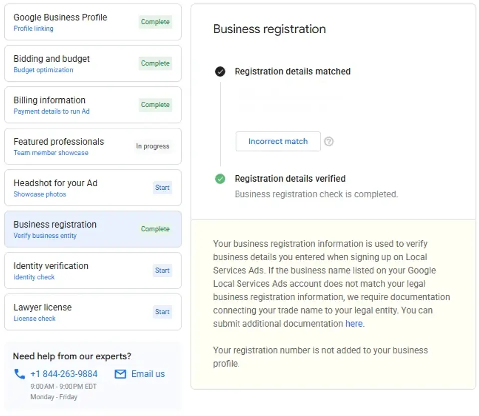Image resolution: width=479 pixels, height=416 pixels.
Task: Click the help question mark icon beside Incorrect match
Action: coord(329,141)
